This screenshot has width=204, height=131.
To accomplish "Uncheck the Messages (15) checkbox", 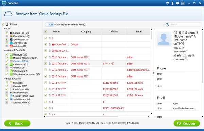I will (x=7, y=54).
